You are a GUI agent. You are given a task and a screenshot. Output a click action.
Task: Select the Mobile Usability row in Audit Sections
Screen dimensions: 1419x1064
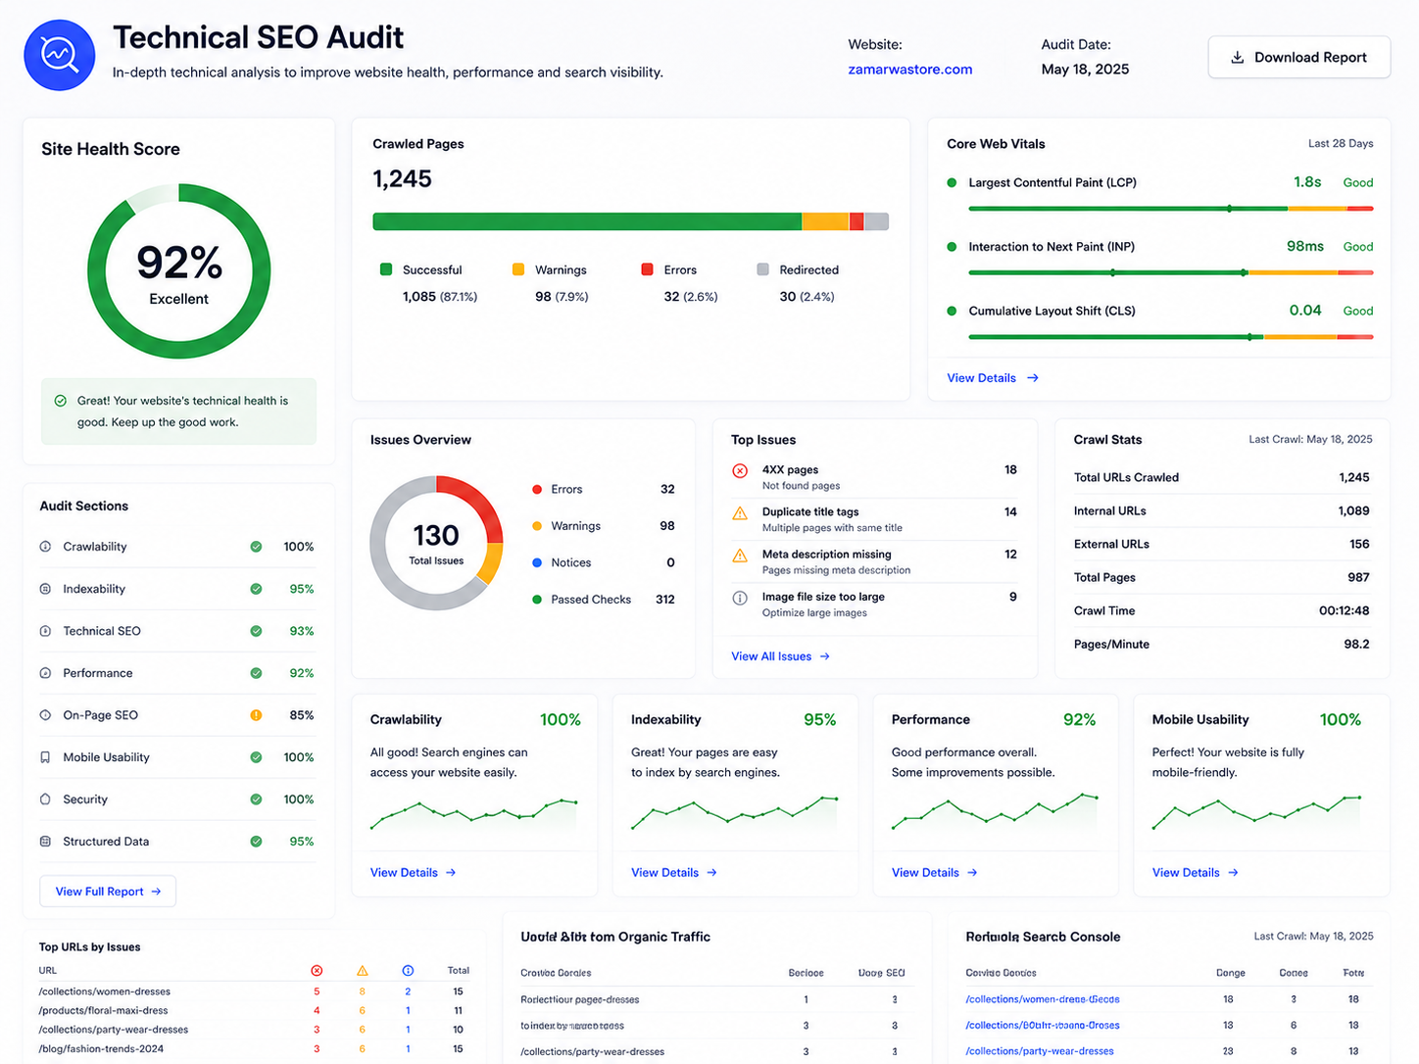177,757
